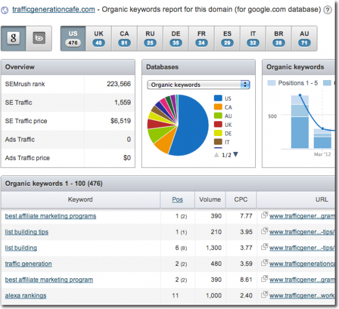Click the Keyword column header
The height and width of the screenshot is (309, 339).
pos(80,199)
